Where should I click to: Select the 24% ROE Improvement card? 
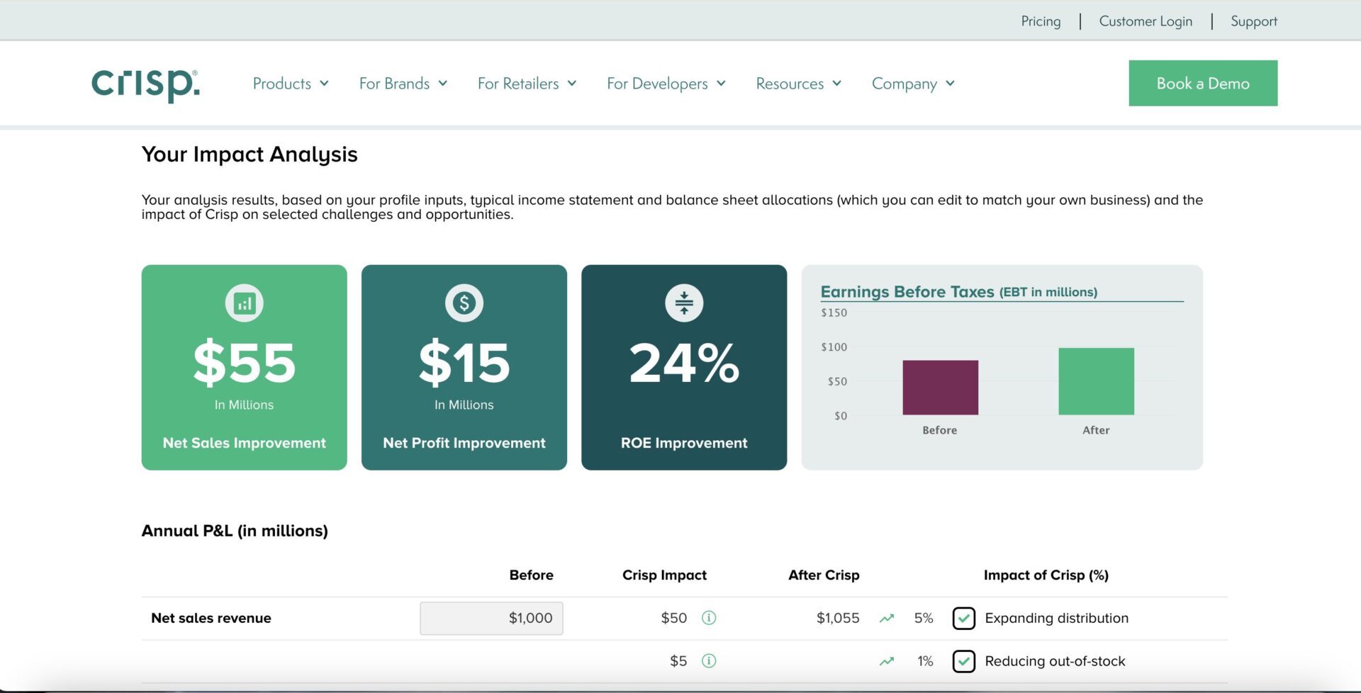(684, 367)
